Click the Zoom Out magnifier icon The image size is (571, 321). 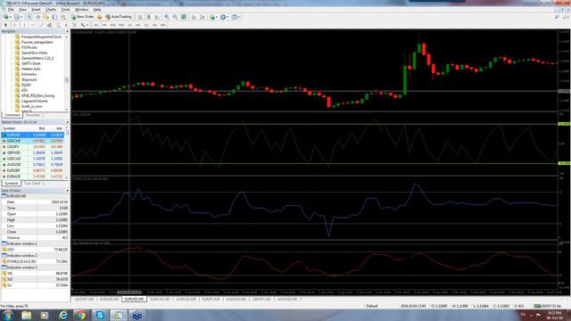[175, 17]
